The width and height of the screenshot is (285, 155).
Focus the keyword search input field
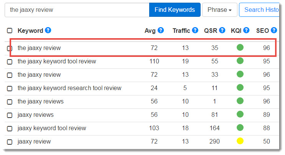coord(77,10)
